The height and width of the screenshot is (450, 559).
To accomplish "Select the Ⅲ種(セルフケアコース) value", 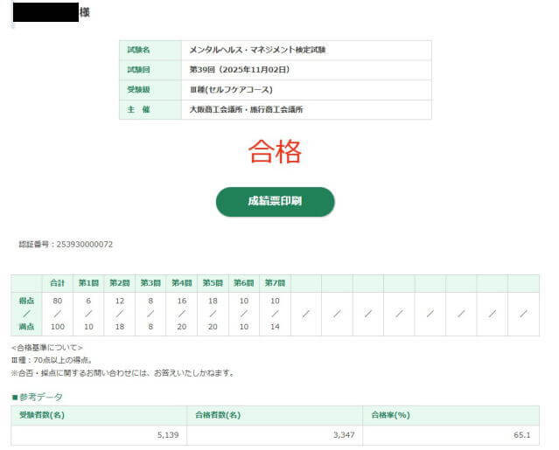I will coord(231,90).
